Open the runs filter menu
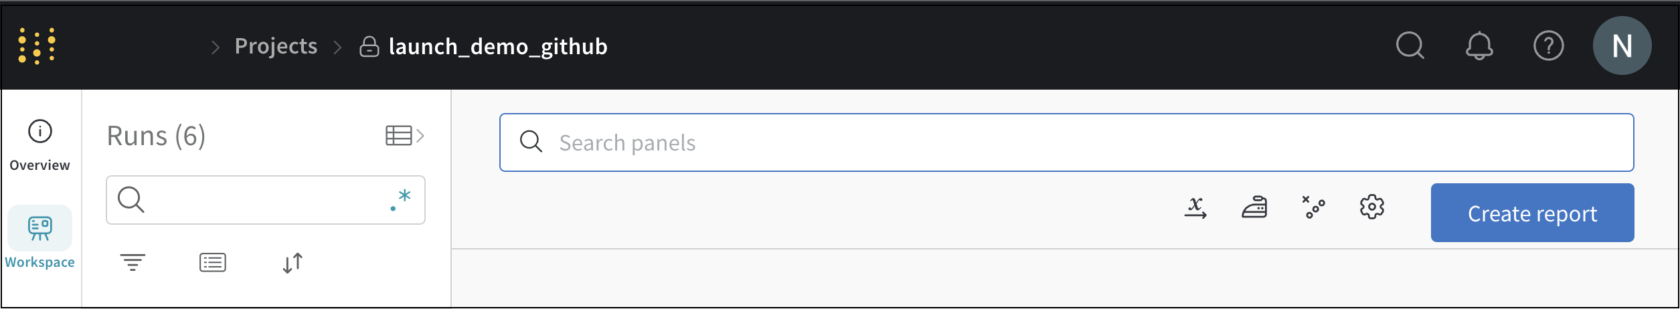Screen dimensions: 1680x309 pyautogui.click(x=133, y=262)
